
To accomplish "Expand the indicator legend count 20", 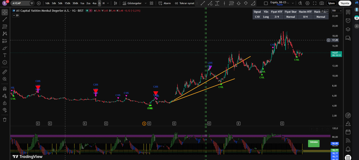I will click(x=15, y=15).
